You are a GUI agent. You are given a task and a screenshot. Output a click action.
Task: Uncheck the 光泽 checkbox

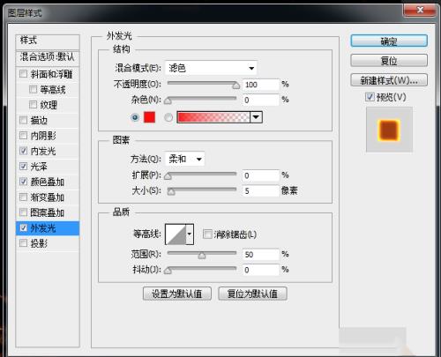23,167
